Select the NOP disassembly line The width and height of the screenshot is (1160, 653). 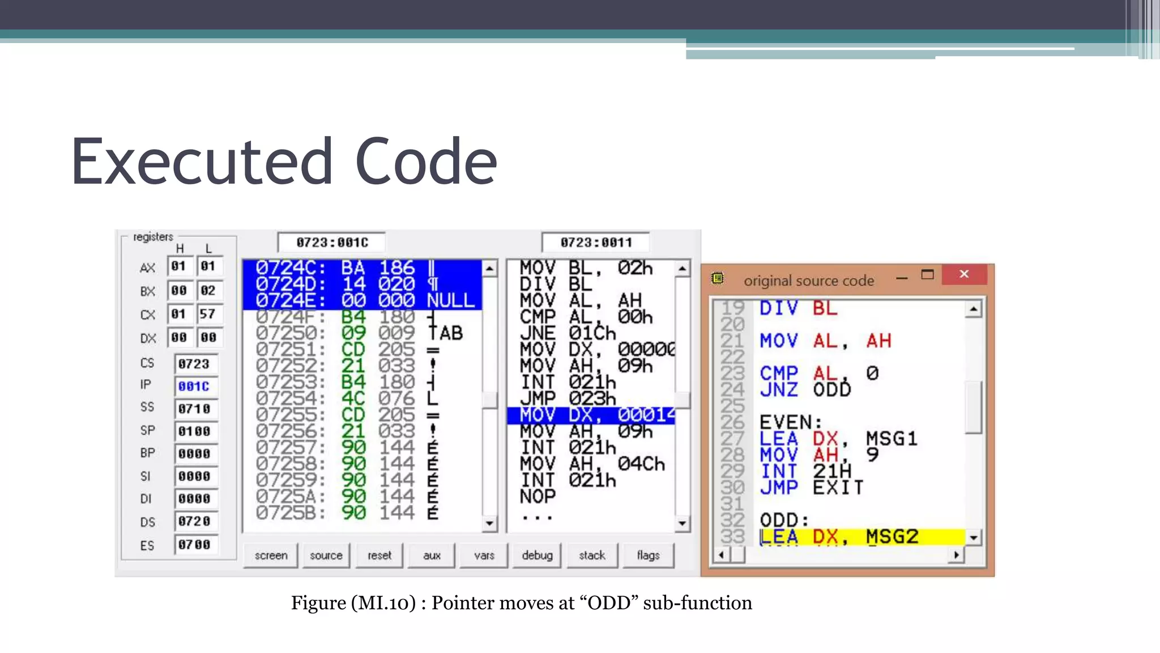pos(591,497)
